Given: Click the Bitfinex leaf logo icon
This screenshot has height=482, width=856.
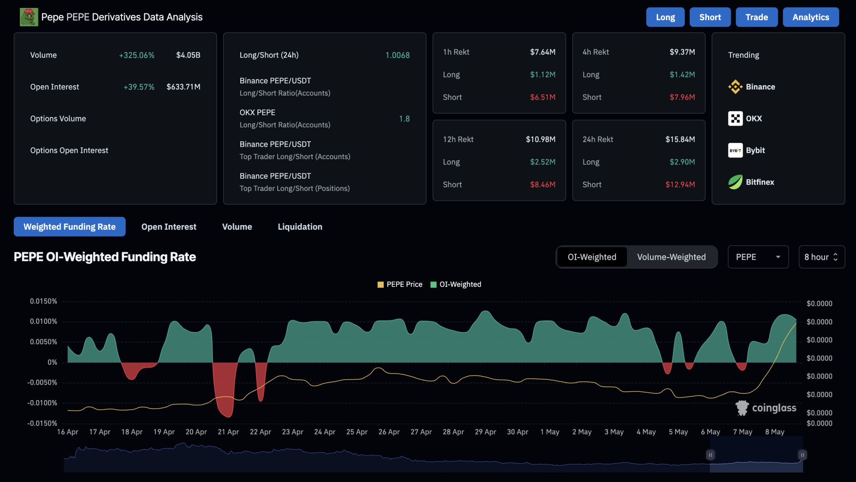Looking at the screenshot, I should tap(735, 182).
